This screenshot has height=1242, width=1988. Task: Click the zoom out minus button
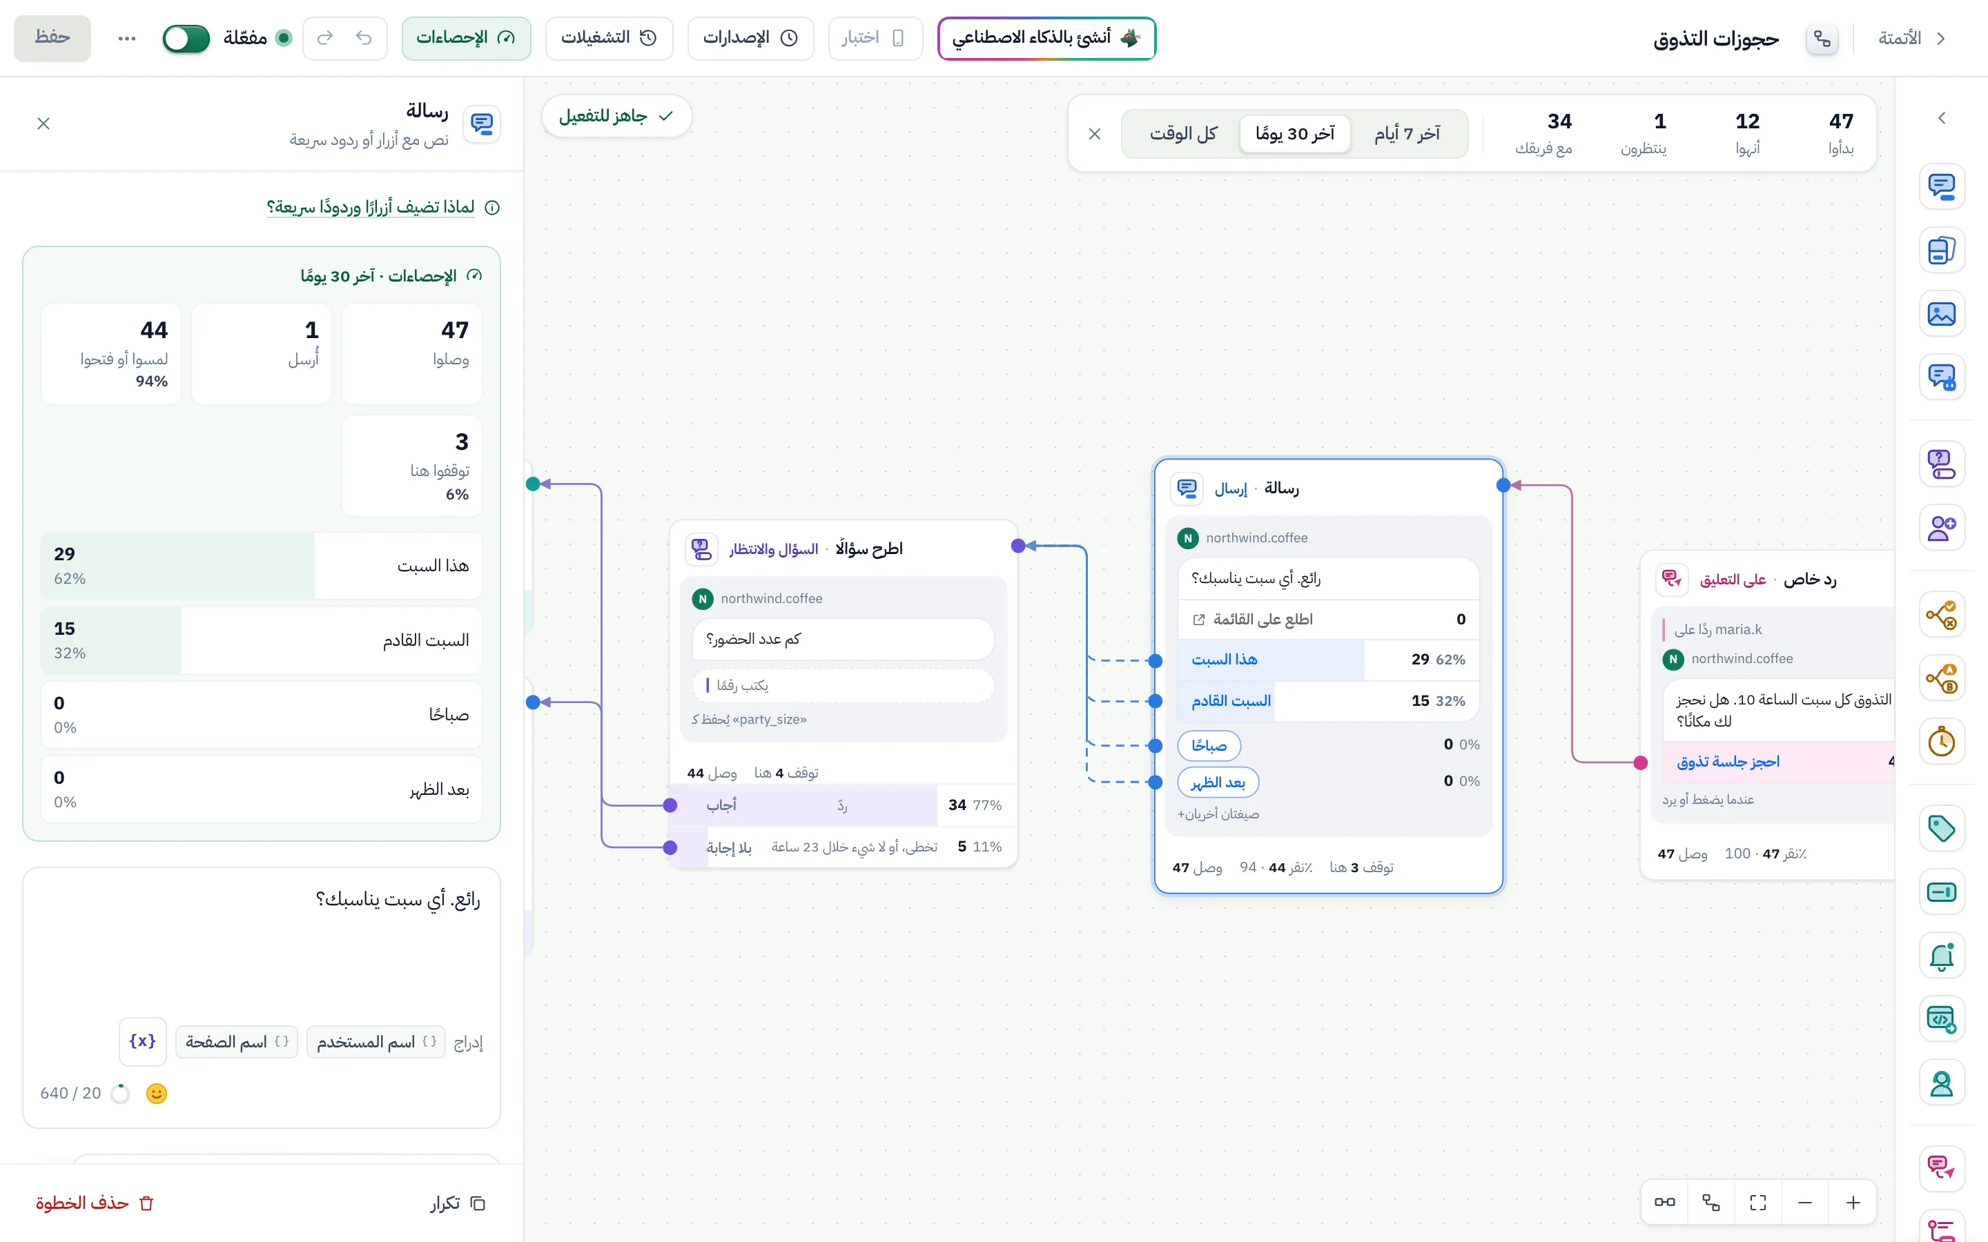point(1805,1203)
